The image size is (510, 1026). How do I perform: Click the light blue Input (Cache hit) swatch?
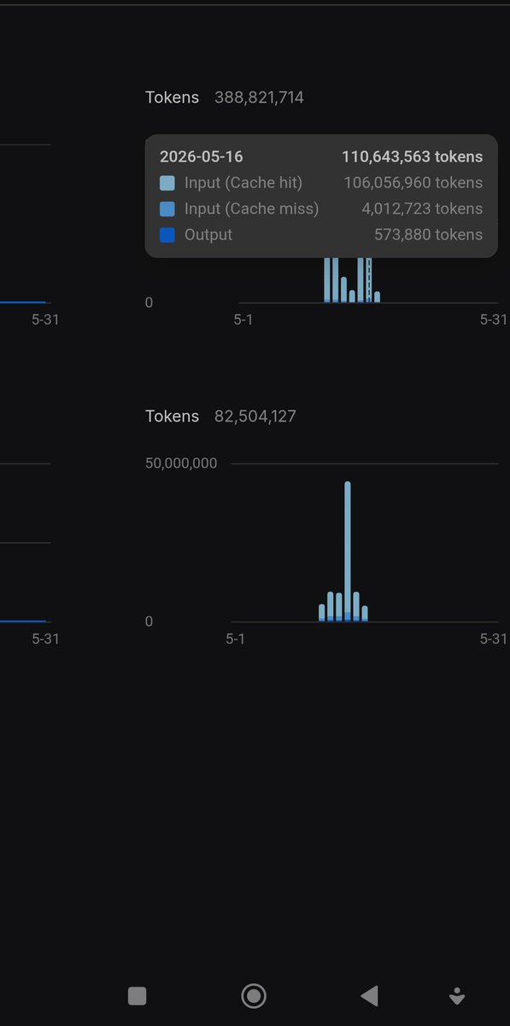pyautogui.click(x=167, y=183)
